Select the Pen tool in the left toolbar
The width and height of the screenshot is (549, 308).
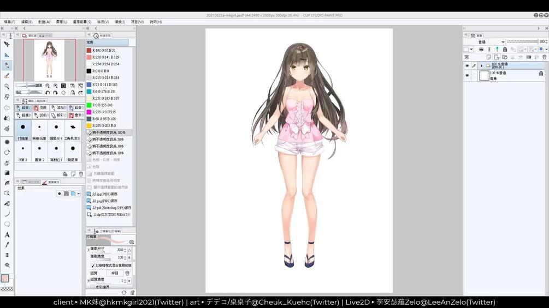tap(7, 65)
